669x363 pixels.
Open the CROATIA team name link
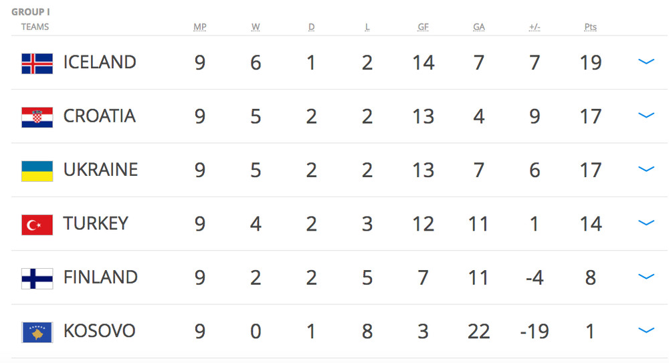tap(100, 116)
